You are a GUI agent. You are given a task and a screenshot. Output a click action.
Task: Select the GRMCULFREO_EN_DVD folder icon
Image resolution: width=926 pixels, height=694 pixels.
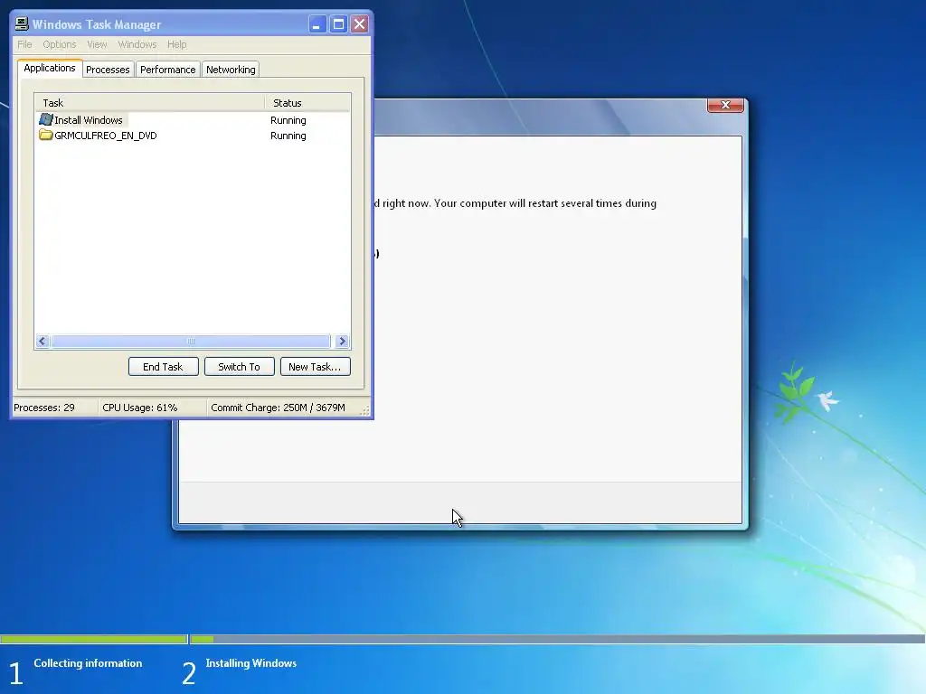[x=46, y=136]
